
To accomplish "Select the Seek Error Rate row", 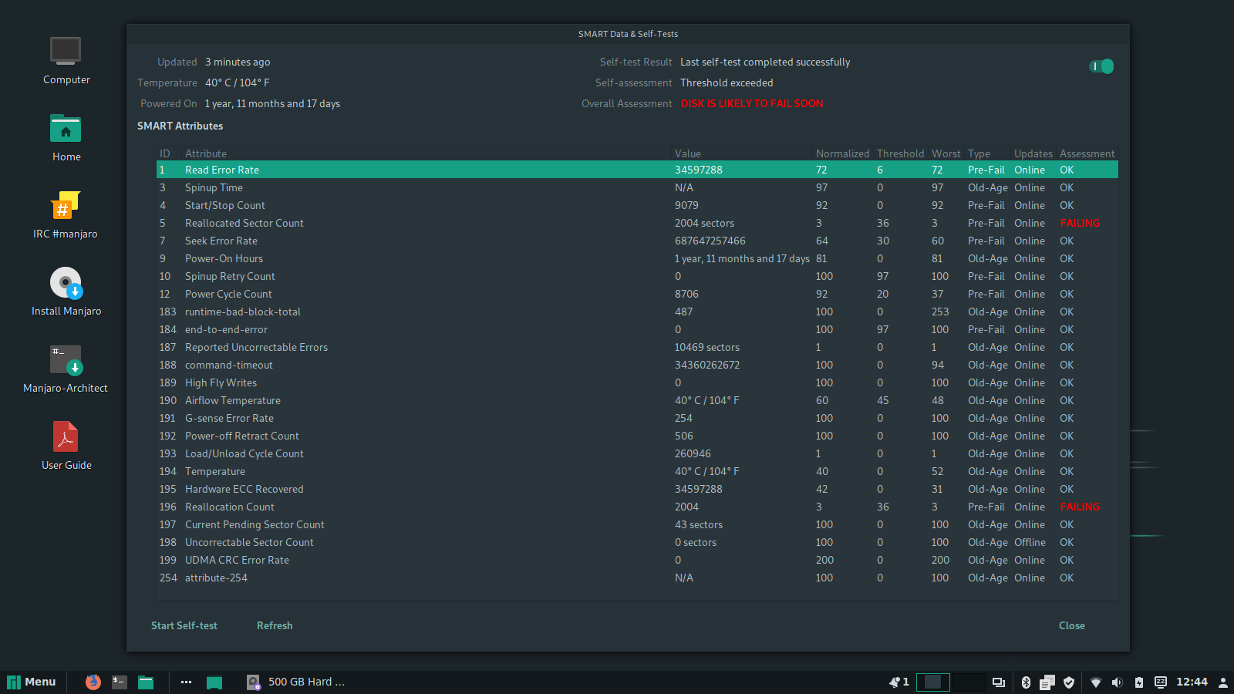I will pyautogui.click(x=637, y=241).
